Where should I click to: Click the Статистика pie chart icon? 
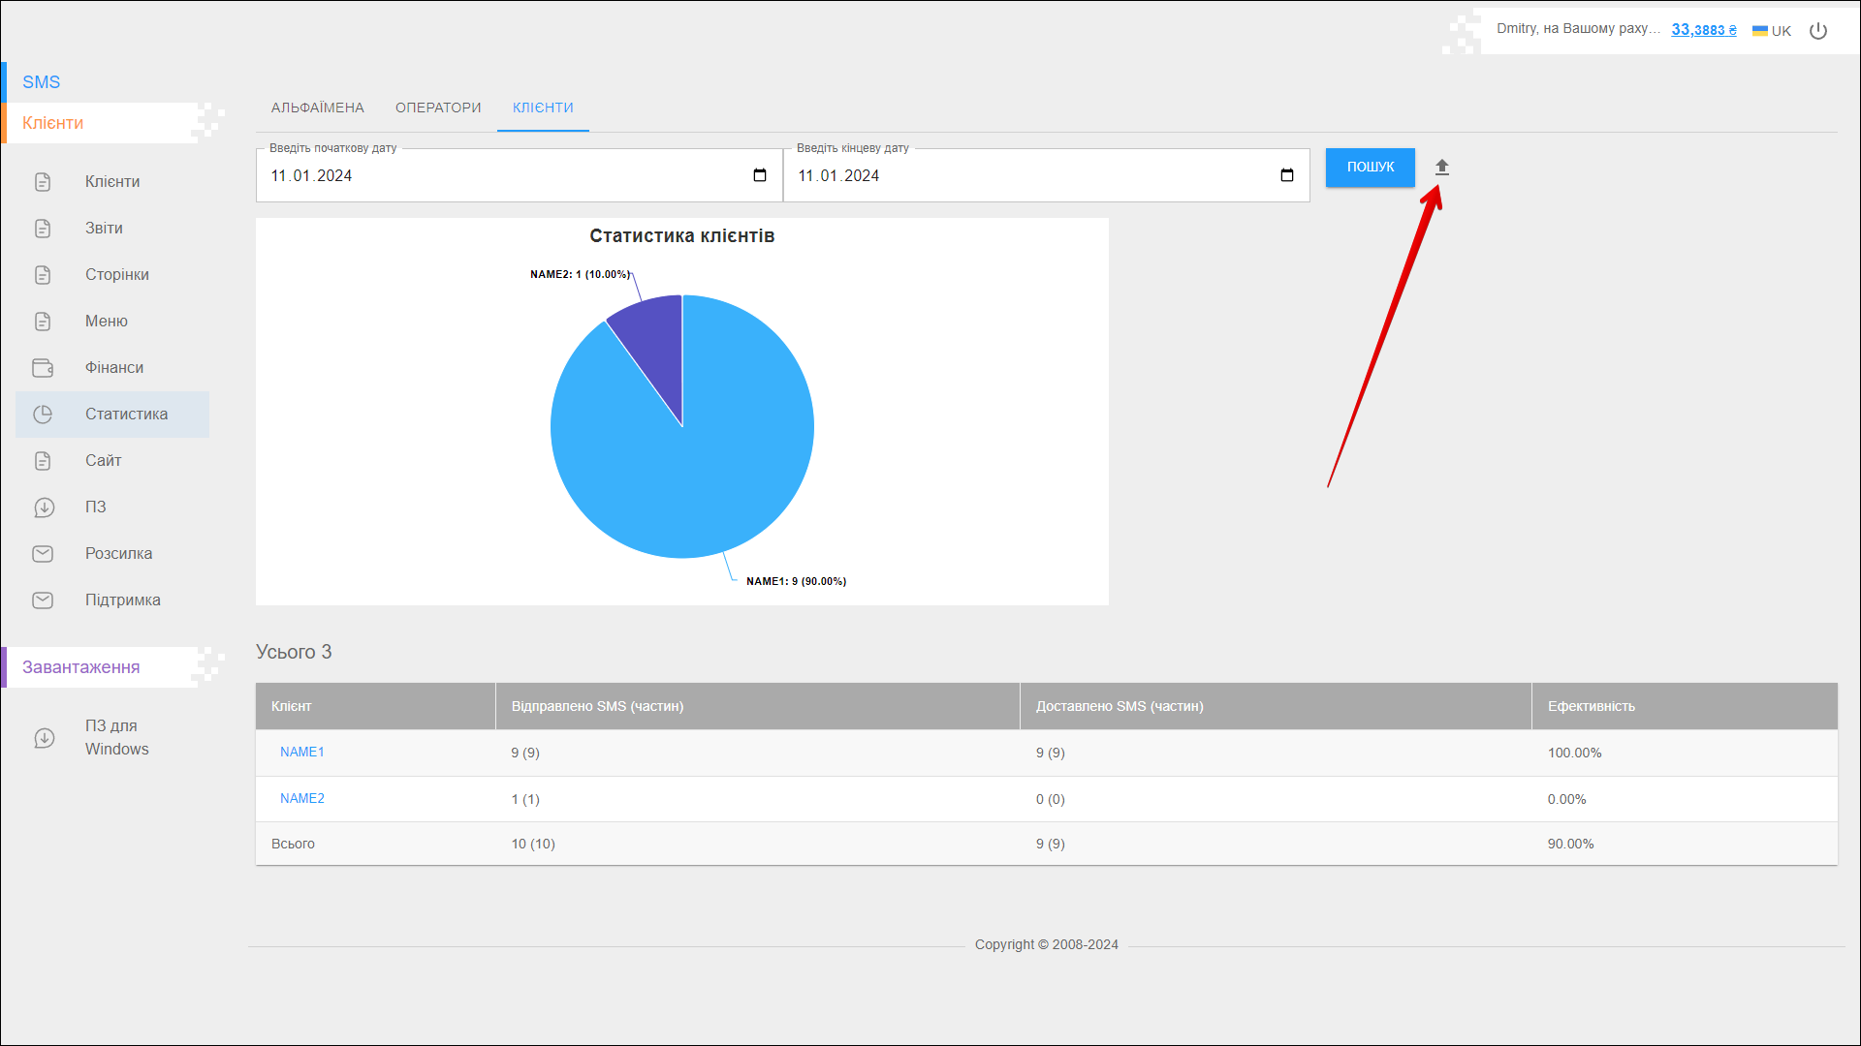(43, 415)
